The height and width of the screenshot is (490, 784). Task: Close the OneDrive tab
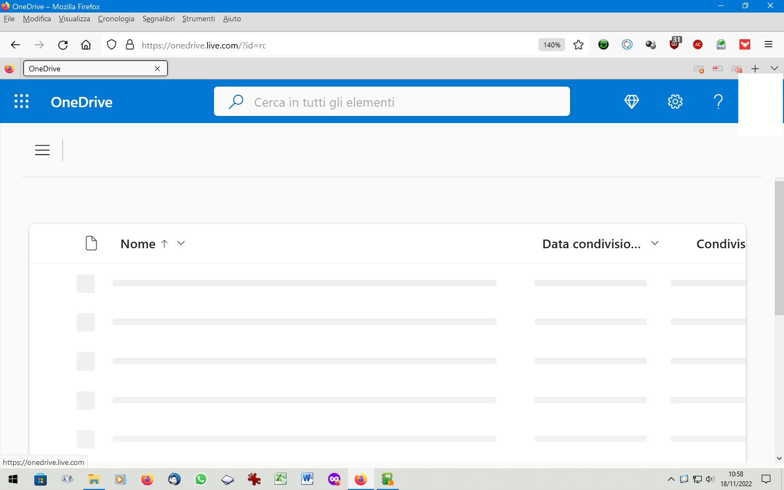(x=157, y=69)
